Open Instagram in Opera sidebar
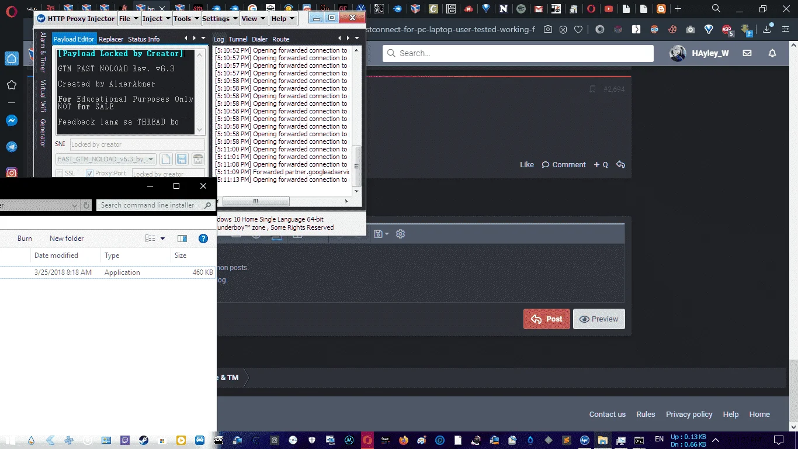This screenshot has width=798, height=449. pos(11,172)
